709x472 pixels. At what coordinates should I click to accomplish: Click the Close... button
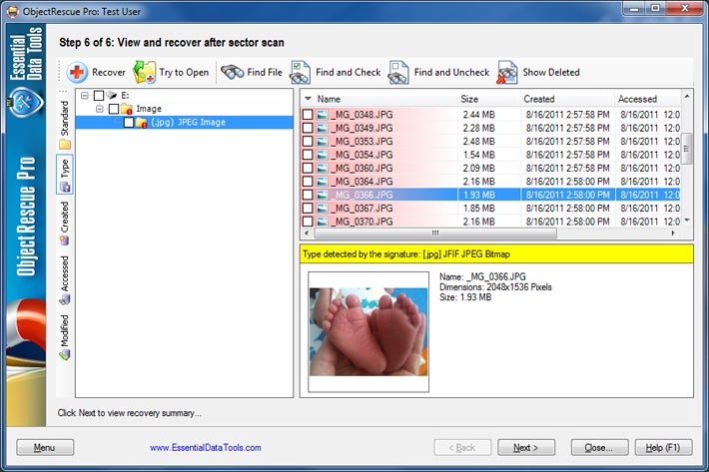[x=599, y=448]
